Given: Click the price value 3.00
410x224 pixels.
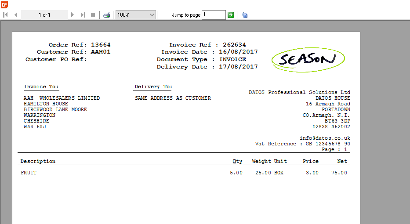Looking at the screenshot, I should [x=312, y=173].
